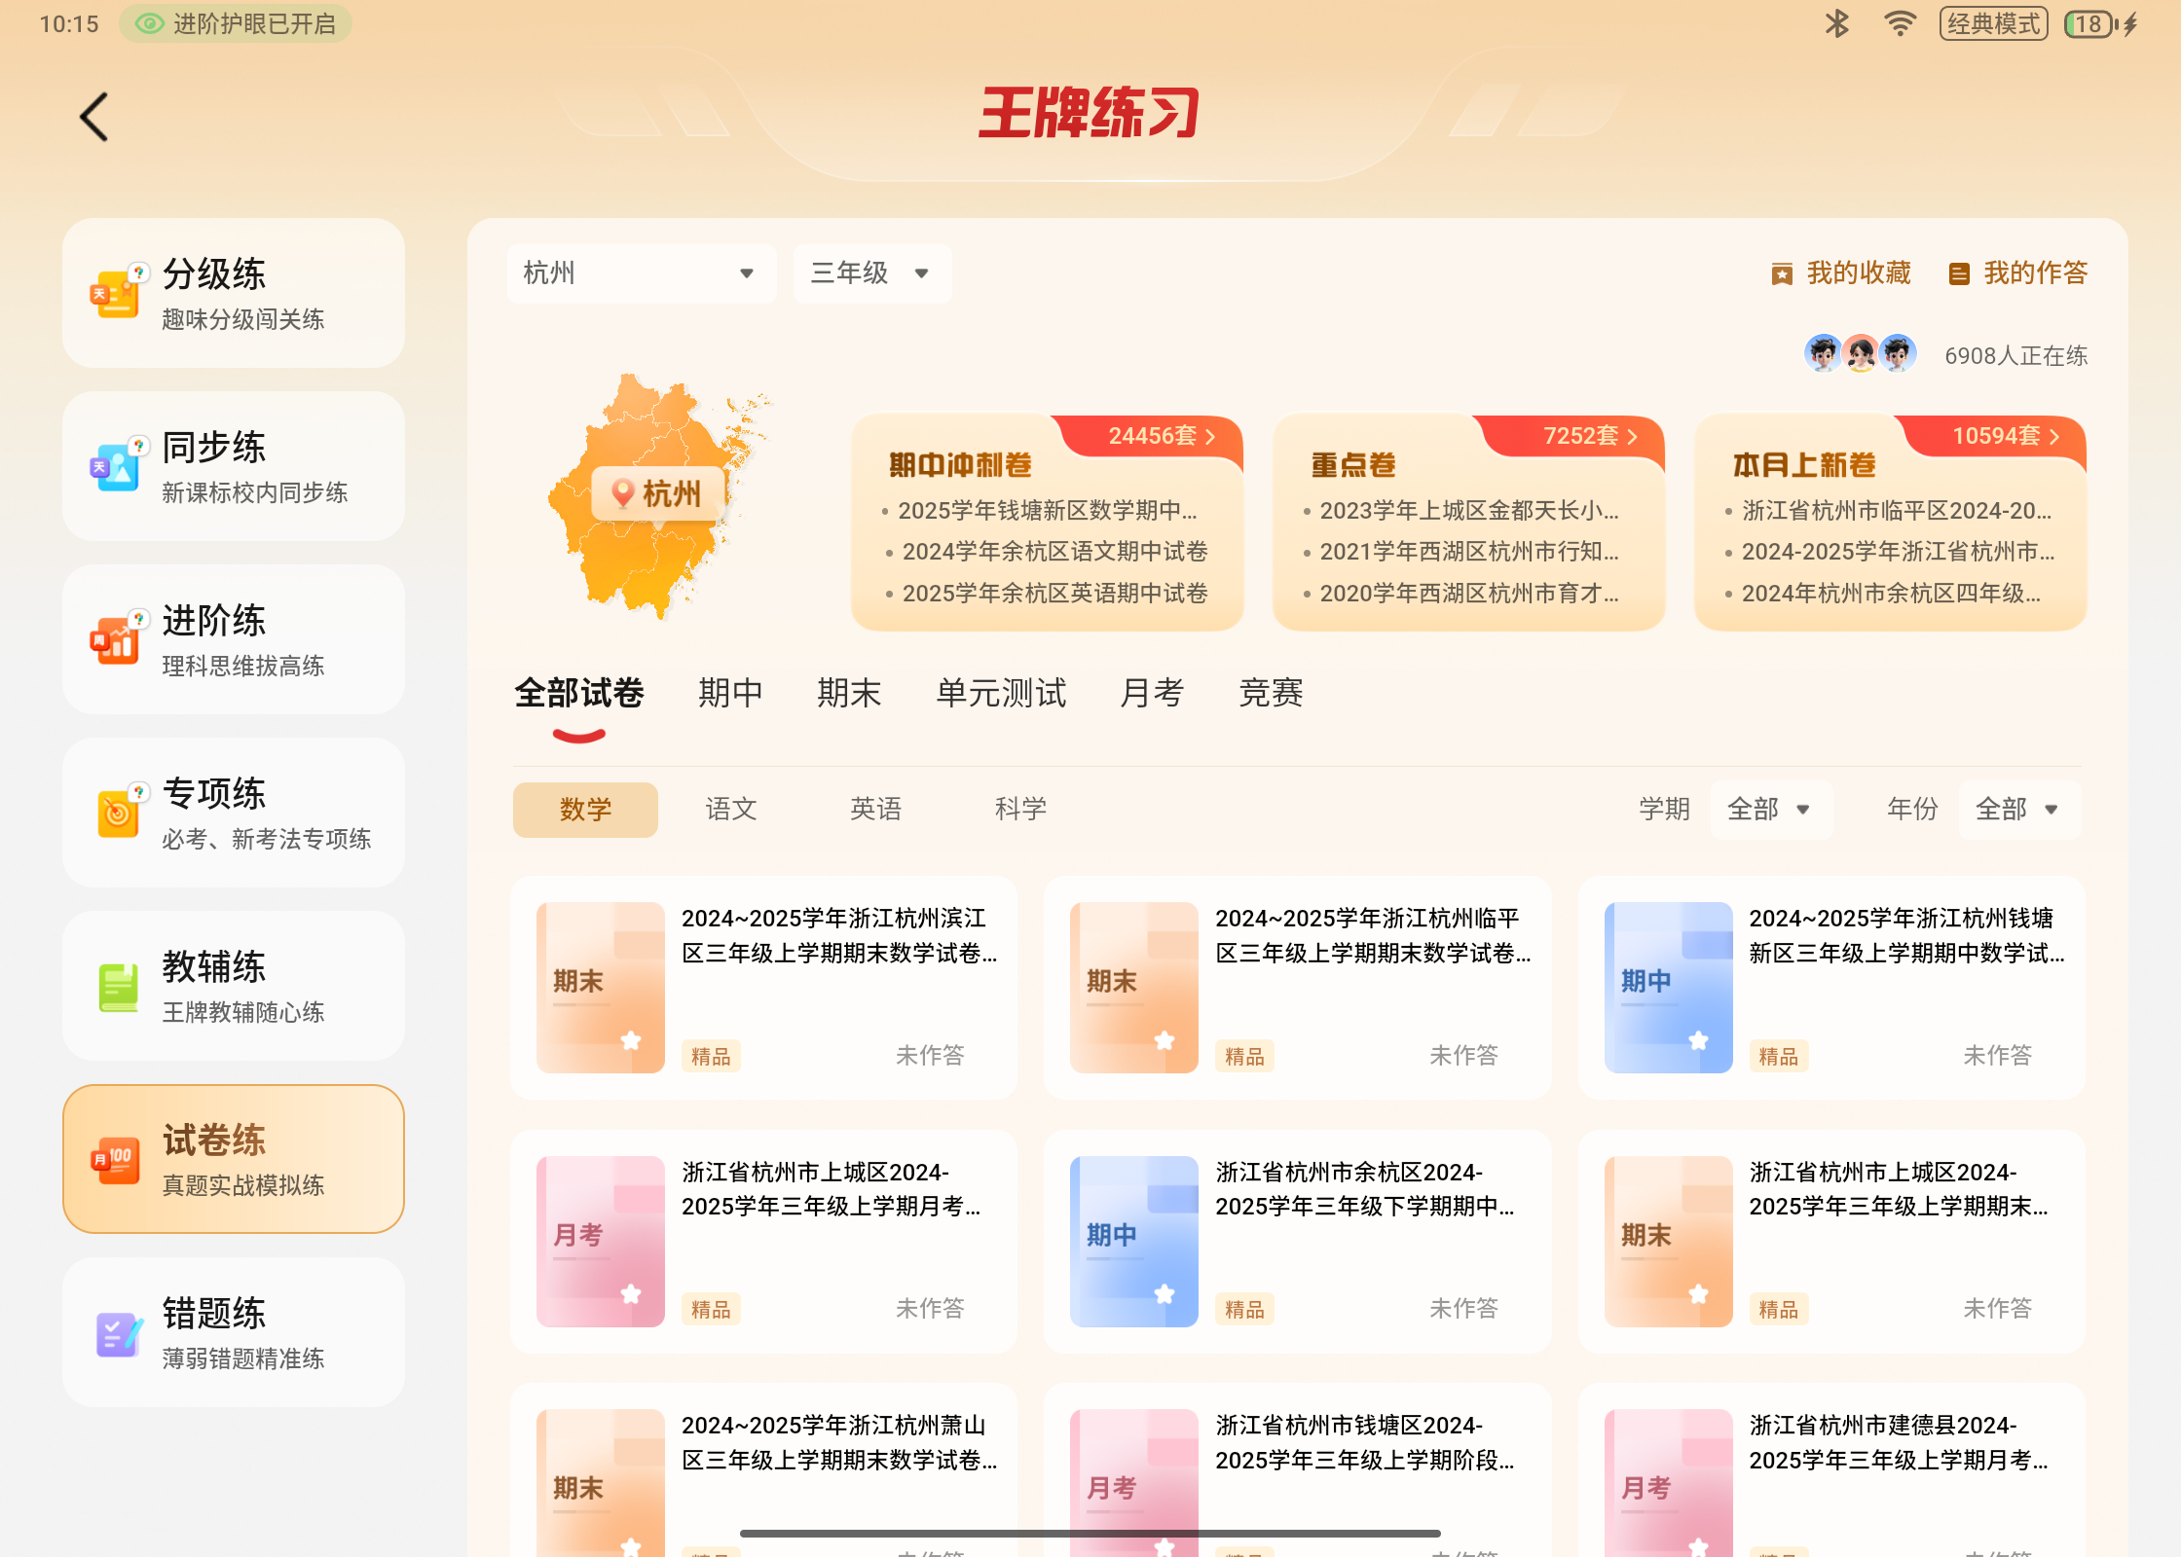
Task: Open 教辅练 green book icon
Action: pos(118,986)
